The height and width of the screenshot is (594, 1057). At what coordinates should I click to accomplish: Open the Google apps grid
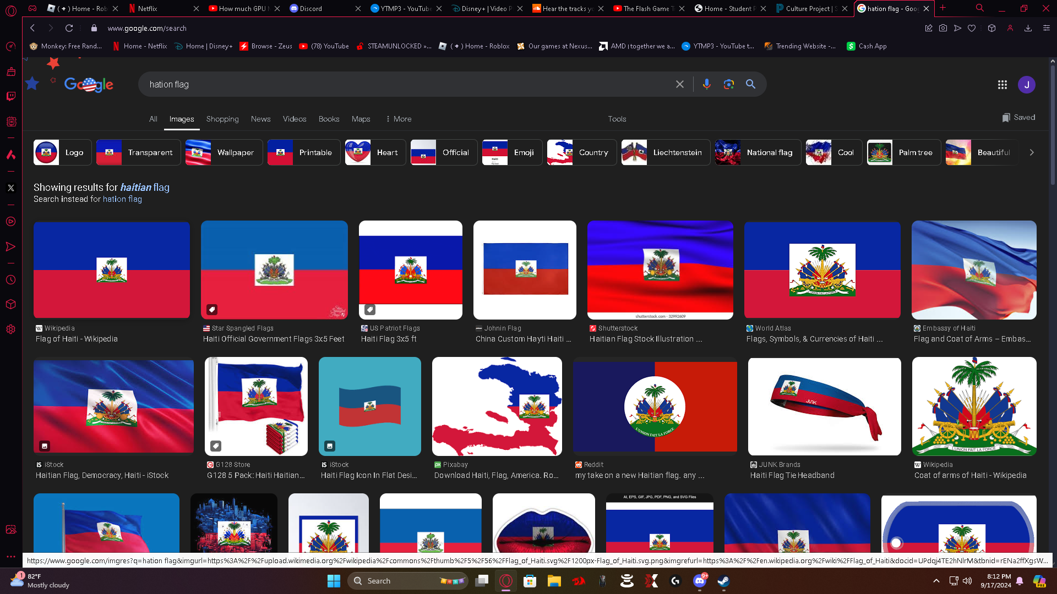coord(1002,85)
